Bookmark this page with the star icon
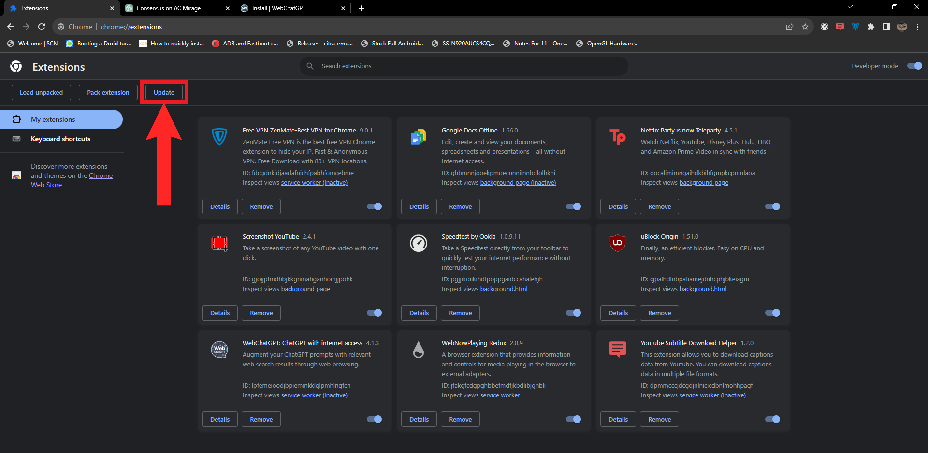 805,27
